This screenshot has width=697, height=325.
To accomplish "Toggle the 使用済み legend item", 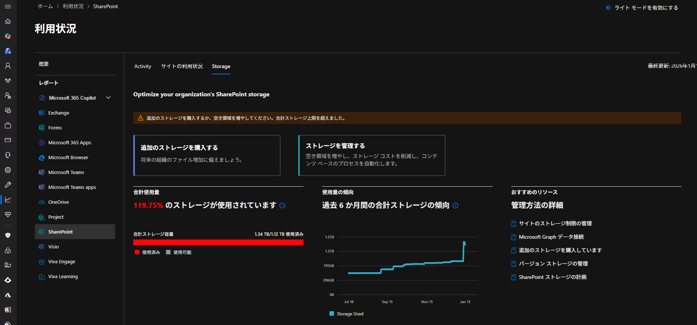I will click(x=147, y=252).
